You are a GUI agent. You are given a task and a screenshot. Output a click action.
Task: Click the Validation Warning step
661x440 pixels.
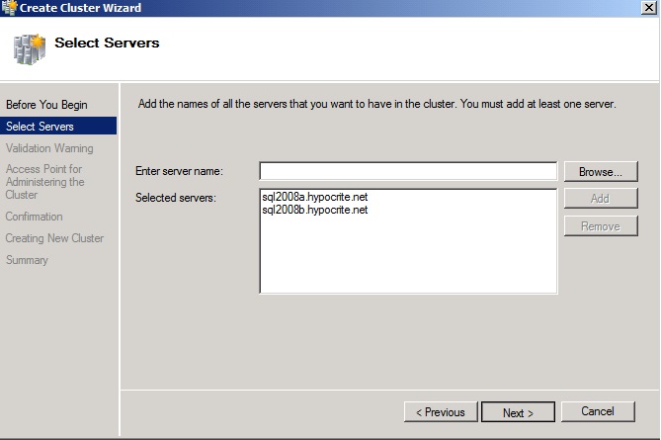tap(49, 148)
